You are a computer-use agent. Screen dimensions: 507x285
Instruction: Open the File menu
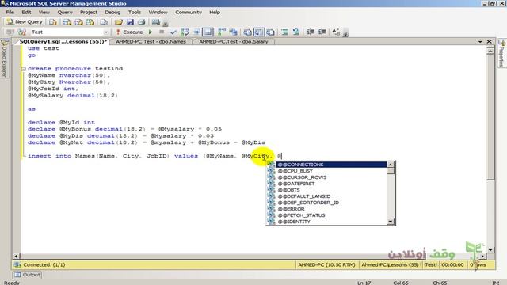click(10, 13)
